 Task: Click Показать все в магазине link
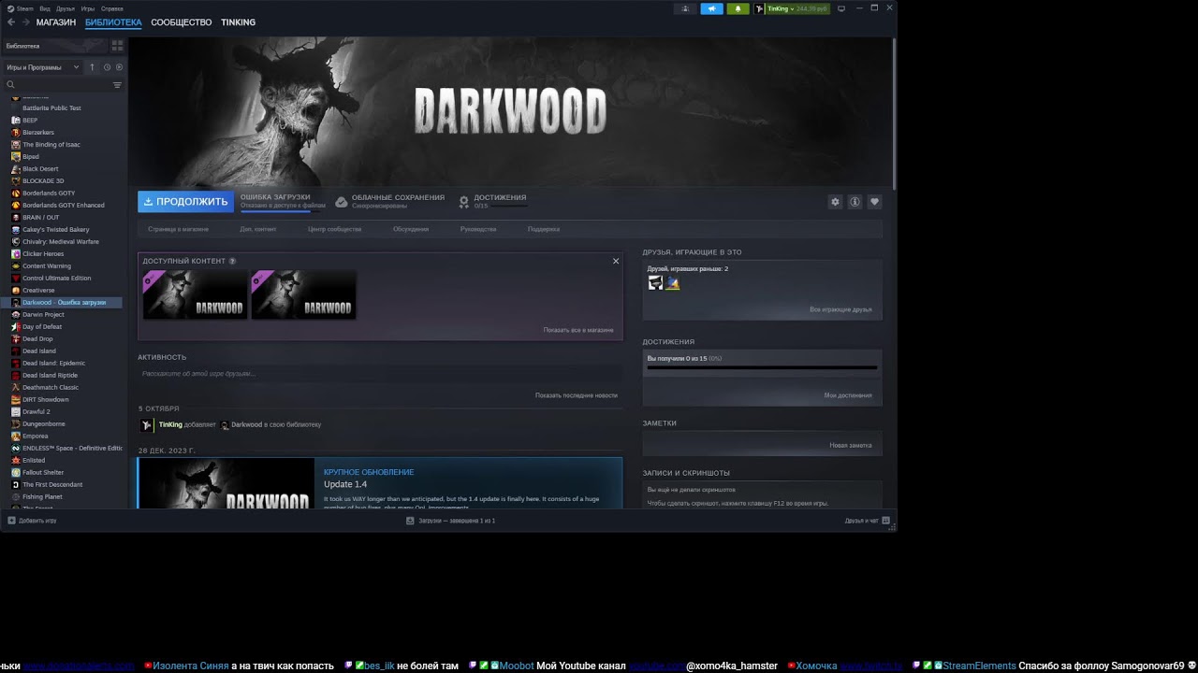pyautogui.click(x=578, y=330)
